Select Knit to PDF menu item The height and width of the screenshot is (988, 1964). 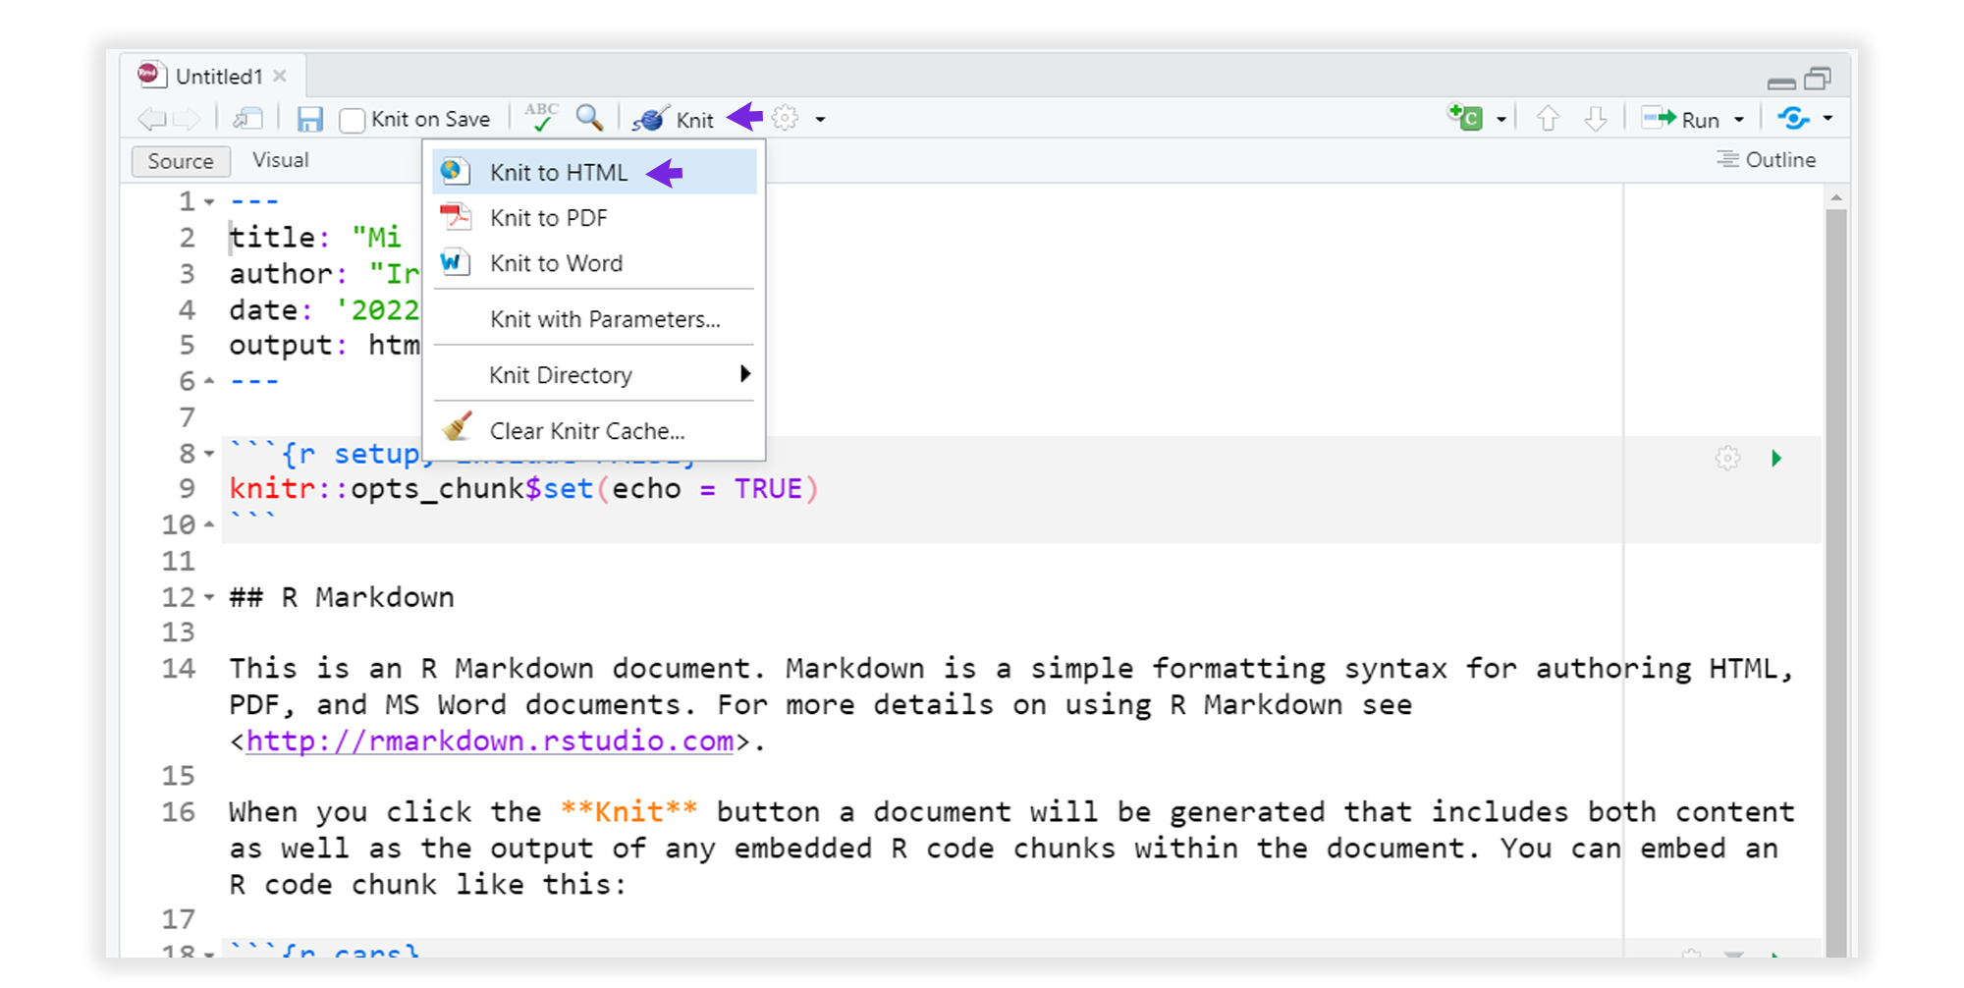tap(594, 217)
